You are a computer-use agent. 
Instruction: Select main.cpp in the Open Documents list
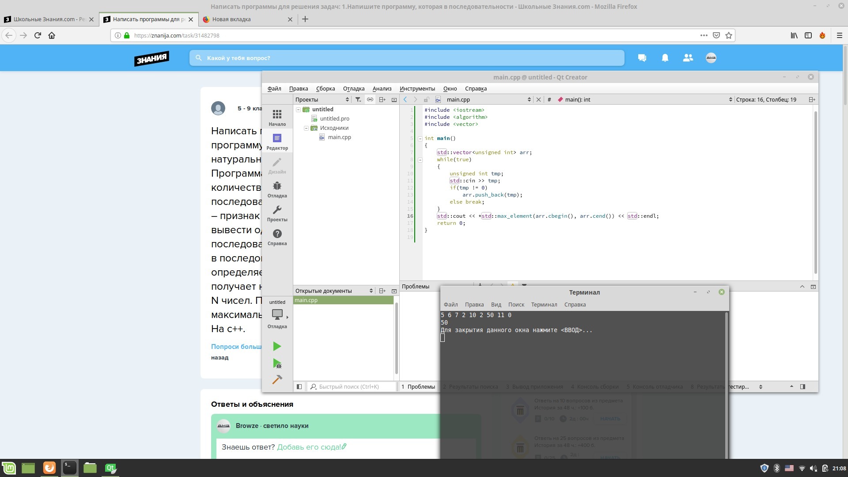tap(343, 300)
